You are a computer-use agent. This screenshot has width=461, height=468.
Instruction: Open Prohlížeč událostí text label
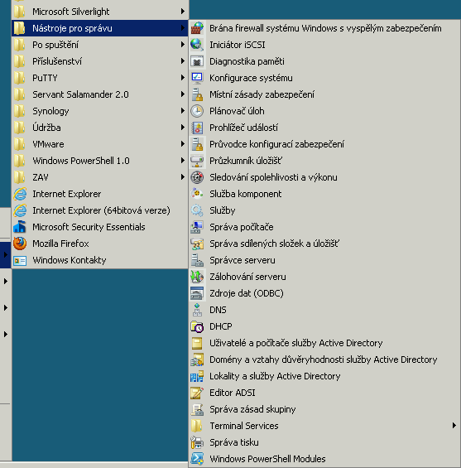[243, 128]
